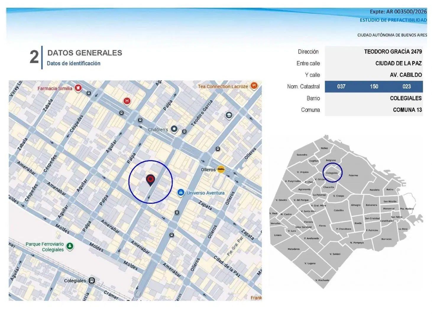Click the Children's place marker icon

[x=174, y=129]
